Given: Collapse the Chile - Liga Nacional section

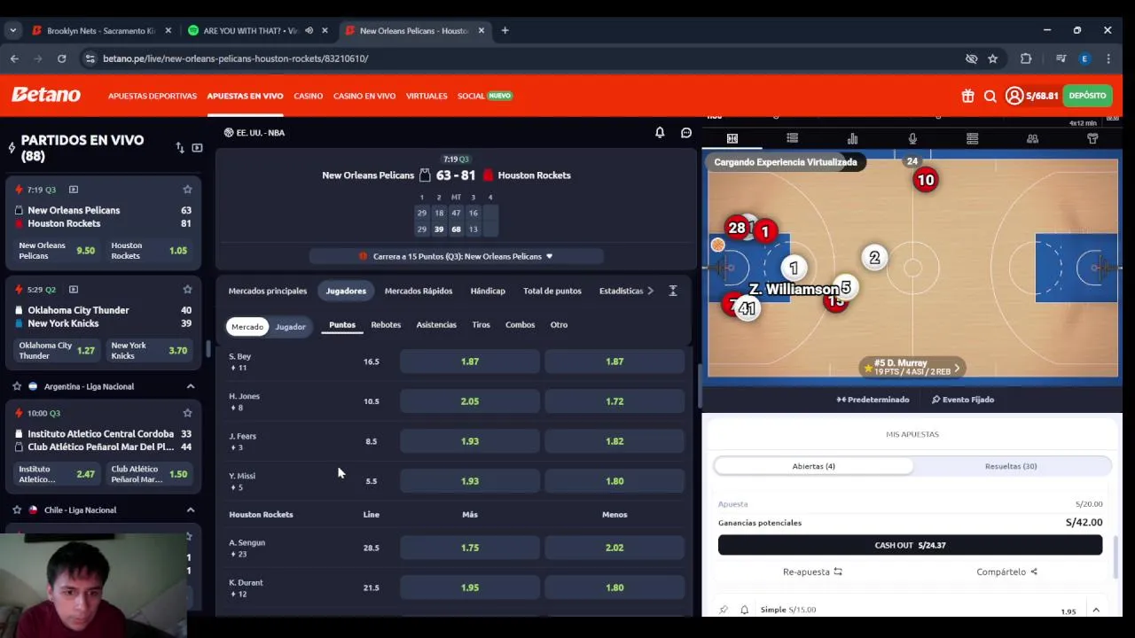Looking at the screenshot, I should click(190, 510).
